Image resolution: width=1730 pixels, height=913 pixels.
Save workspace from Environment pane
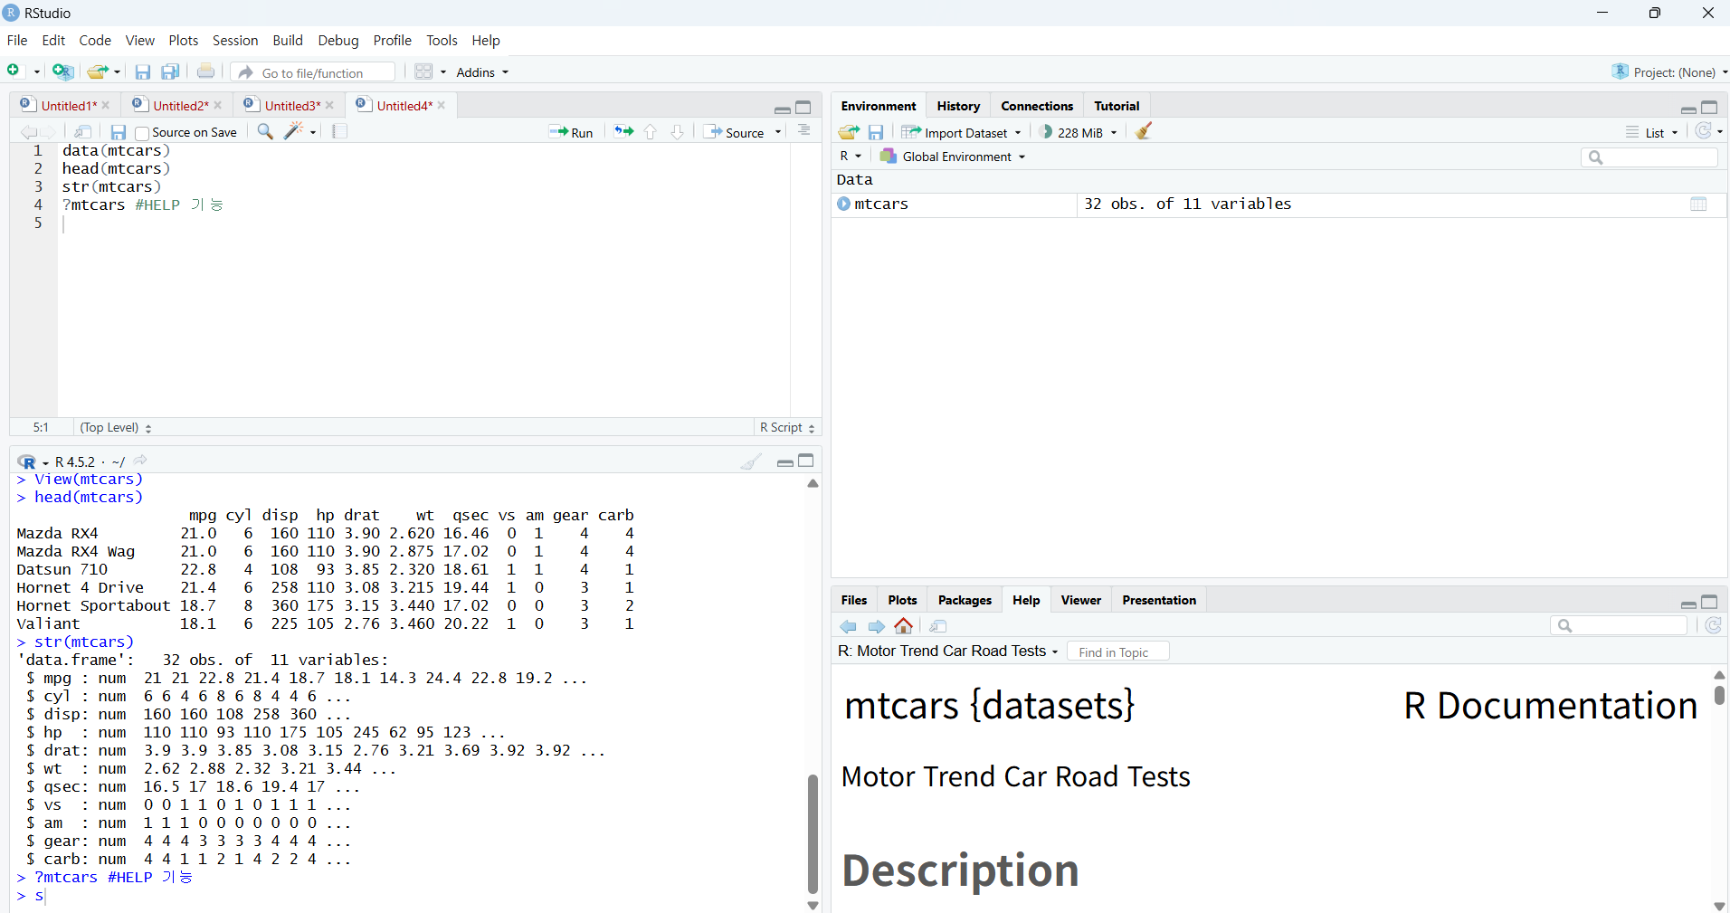tap(875, 132)
